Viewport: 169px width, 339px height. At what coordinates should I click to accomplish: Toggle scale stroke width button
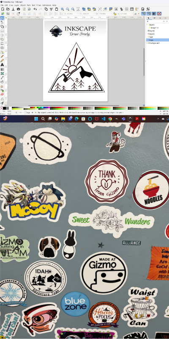coord(143,14)
